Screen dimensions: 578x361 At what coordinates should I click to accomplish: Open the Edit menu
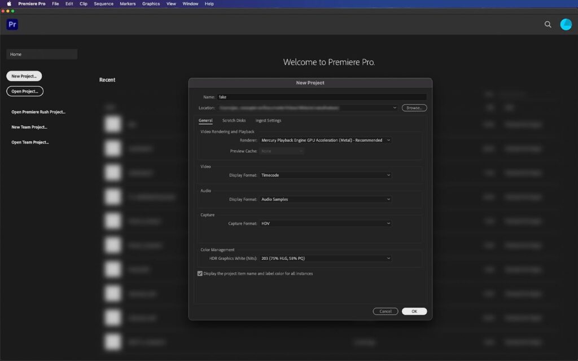69,4
